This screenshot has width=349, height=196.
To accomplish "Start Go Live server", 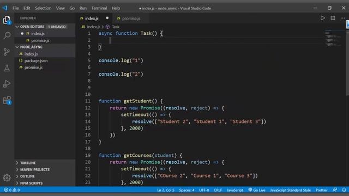I will click(257, 190).
